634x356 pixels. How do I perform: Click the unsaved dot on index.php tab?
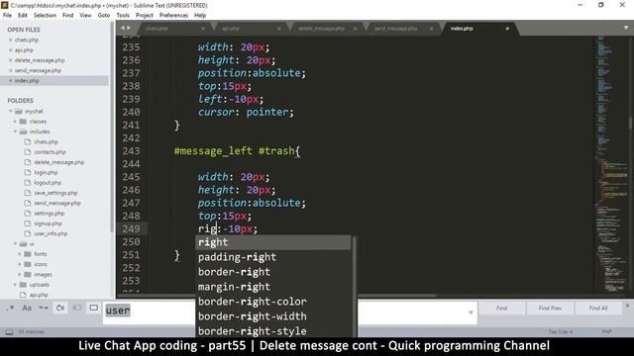click(x=507, y=29)
